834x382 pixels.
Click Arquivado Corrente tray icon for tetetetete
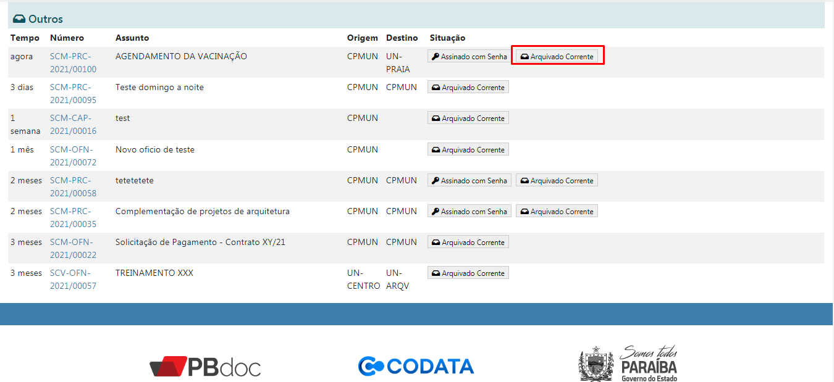(x=524, y=181)
